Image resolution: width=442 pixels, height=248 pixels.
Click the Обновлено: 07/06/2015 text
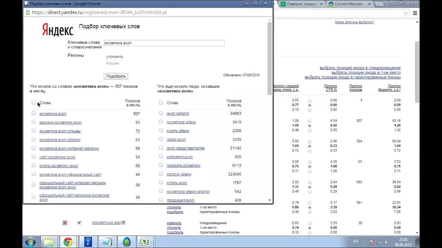point(241,75)
